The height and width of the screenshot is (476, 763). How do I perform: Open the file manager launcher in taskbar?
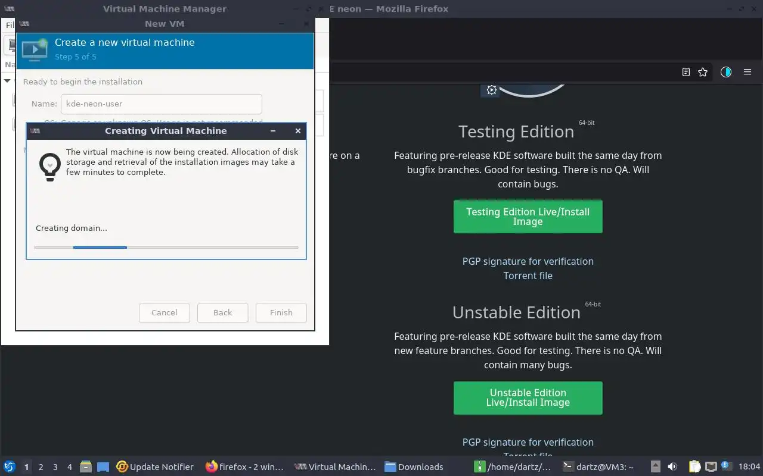(86, 466)
